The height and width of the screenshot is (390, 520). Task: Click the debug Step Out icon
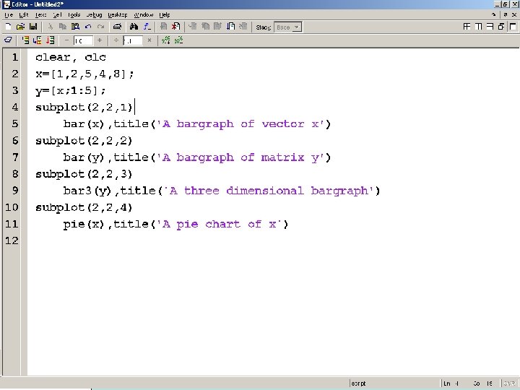tap(218, 27)
